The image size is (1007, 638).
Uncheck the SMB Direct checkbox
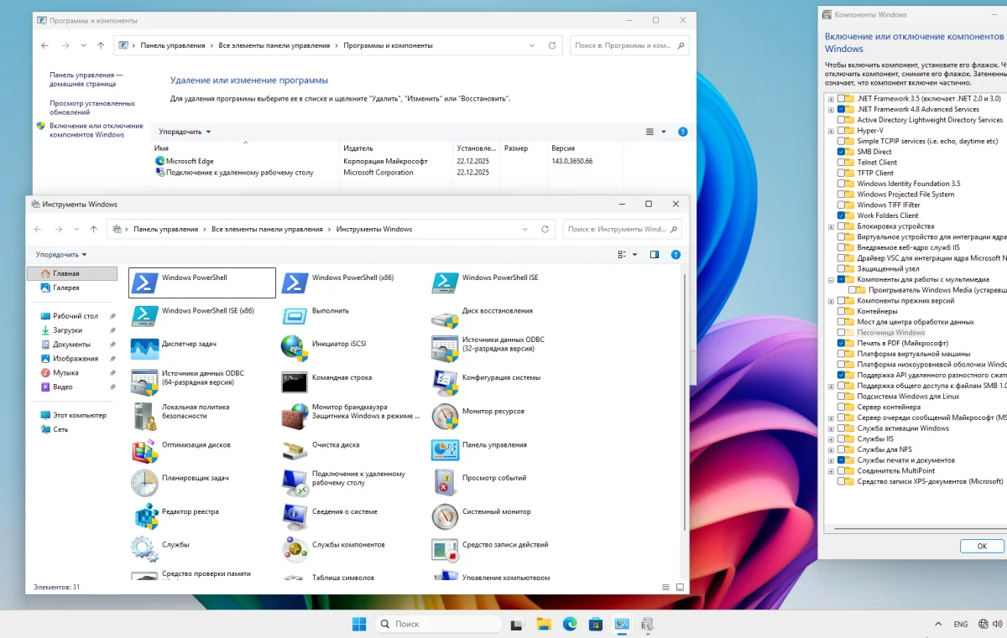841,152
